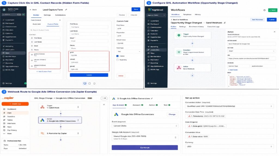Open Opportunities in the form builder sidebar
This screenshot has height=156, width=279.
[11, 37]
